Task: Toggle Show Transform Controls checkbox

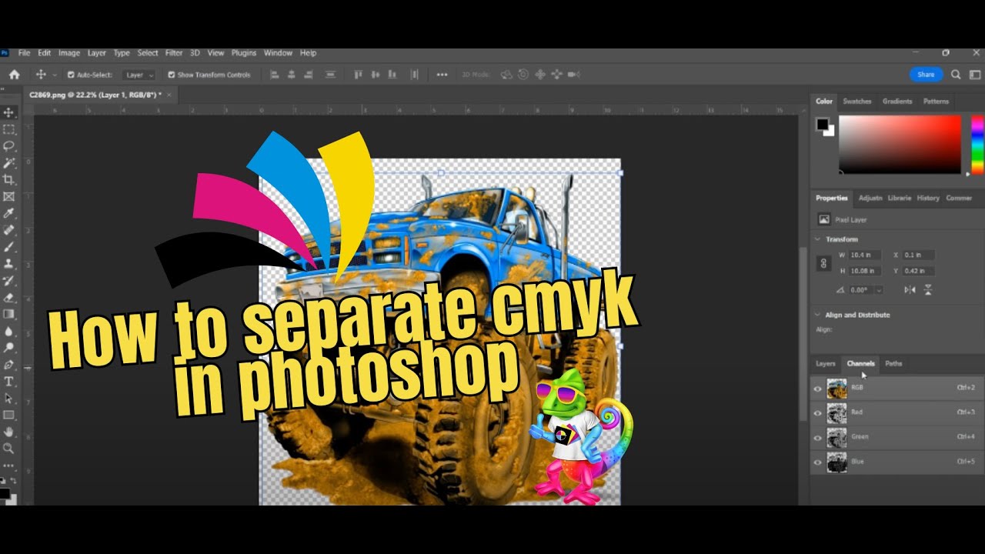Action: [x=172, y=75]
